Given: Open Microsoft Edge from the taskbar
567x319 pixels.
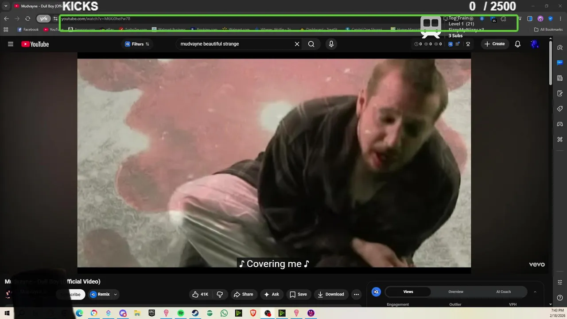Looking at the screenshot, I should (x=79, y=313).
